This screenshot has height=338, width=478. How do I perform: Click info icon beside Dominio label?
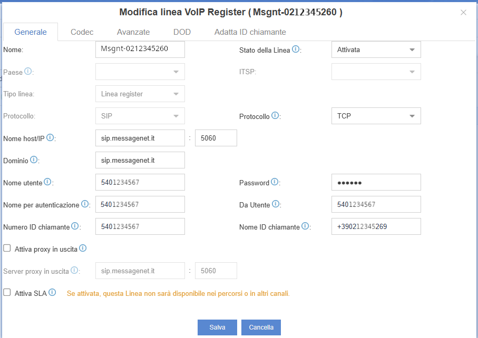tap(34, 160)
